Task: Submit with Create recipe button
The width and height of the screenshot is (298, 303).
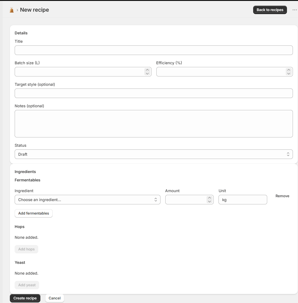Action: pyautogui.click(x=25, y=298)
